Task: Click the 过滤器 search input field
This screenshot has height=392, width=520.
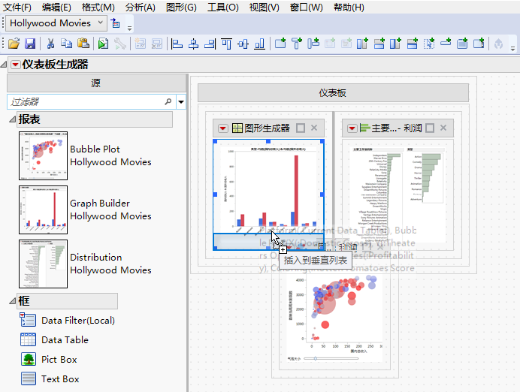Action: click(84, 101)
